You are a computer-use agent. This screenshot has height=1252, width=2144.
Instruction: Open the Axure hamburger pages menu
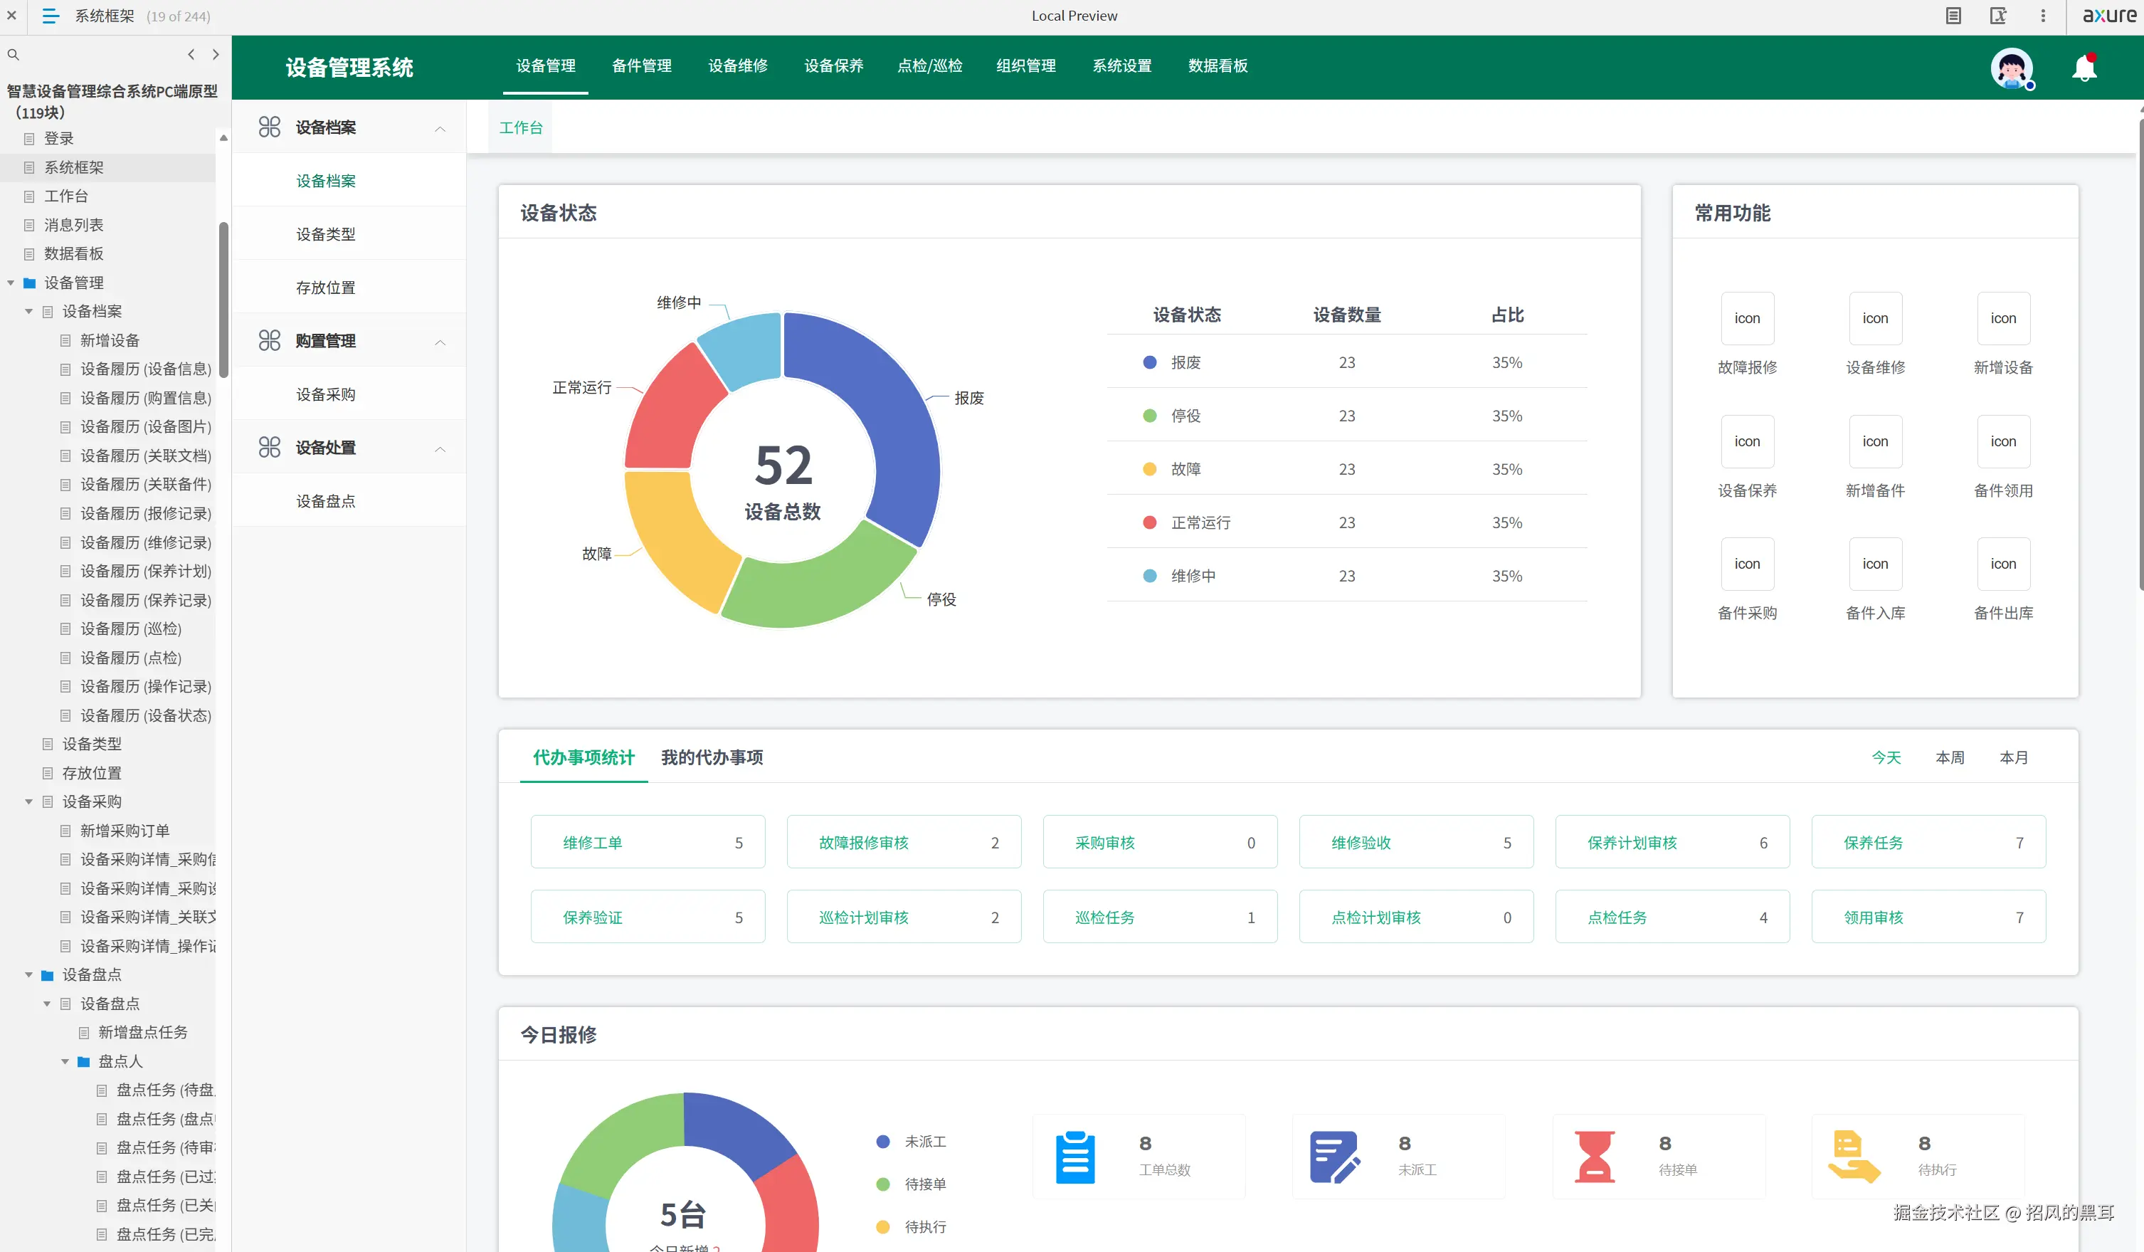point(51,16)
